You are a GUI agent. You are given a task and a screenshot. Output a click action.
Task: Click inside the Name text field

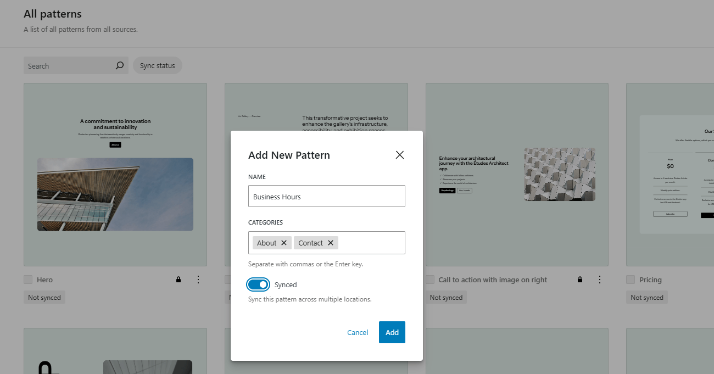click(326, 196)
